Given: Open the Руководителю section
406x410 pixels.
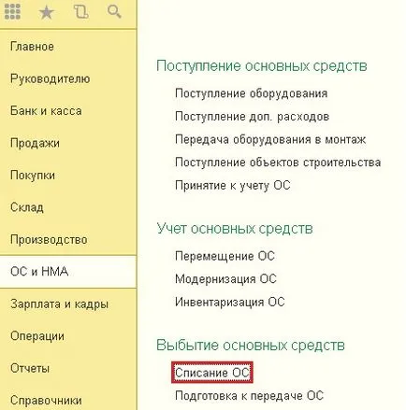Looking at the screenshot, I should click(51, 78).
